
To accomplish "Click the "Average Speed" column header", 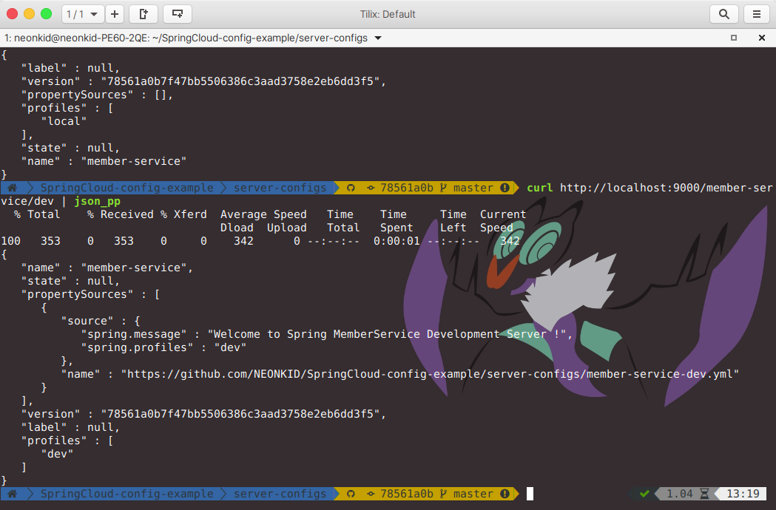I will pyautogui.click(x=263, y=214).
